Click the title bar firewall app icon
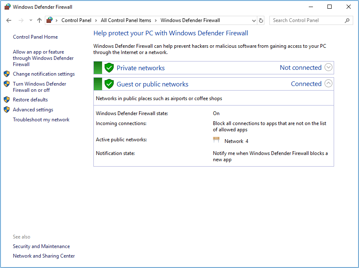This screenshot has width=359, height=268. 7,7
